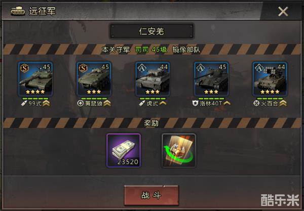Viewport: 304px width, 211px height.
Task: Select the 虎式 tank card
Action: tap(153, 79)
